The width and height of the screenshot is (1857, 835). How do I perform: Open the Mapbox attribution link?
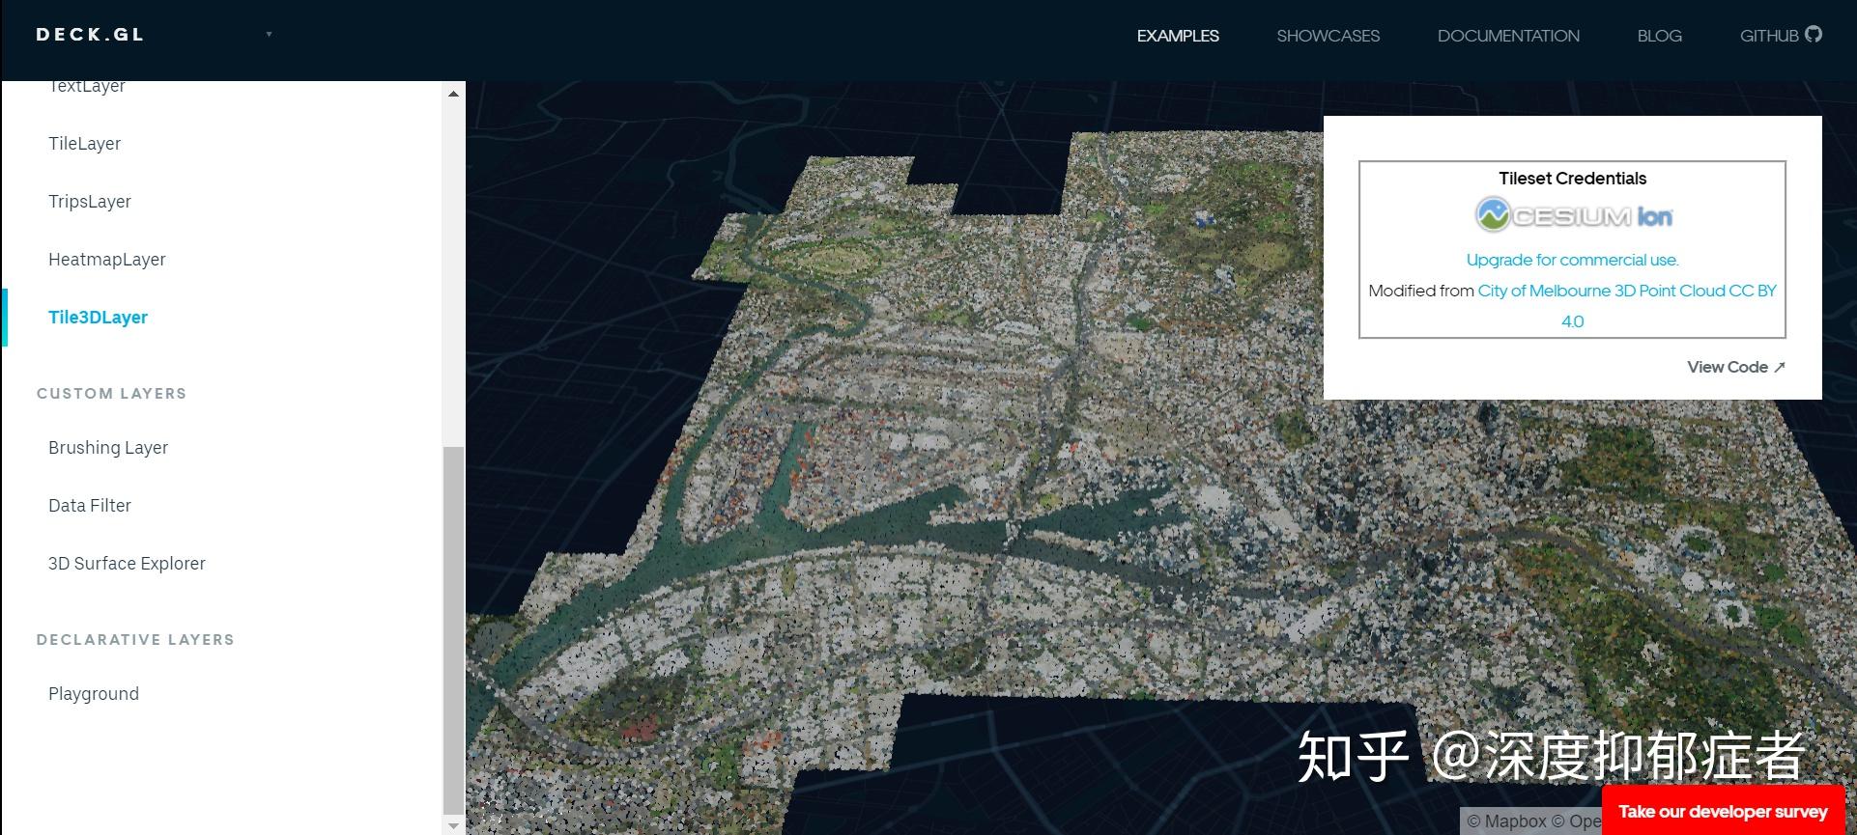click(x=1506, y=821)
